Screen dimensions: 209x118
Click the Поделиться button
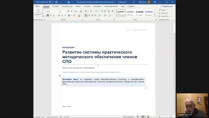point(167,6)
